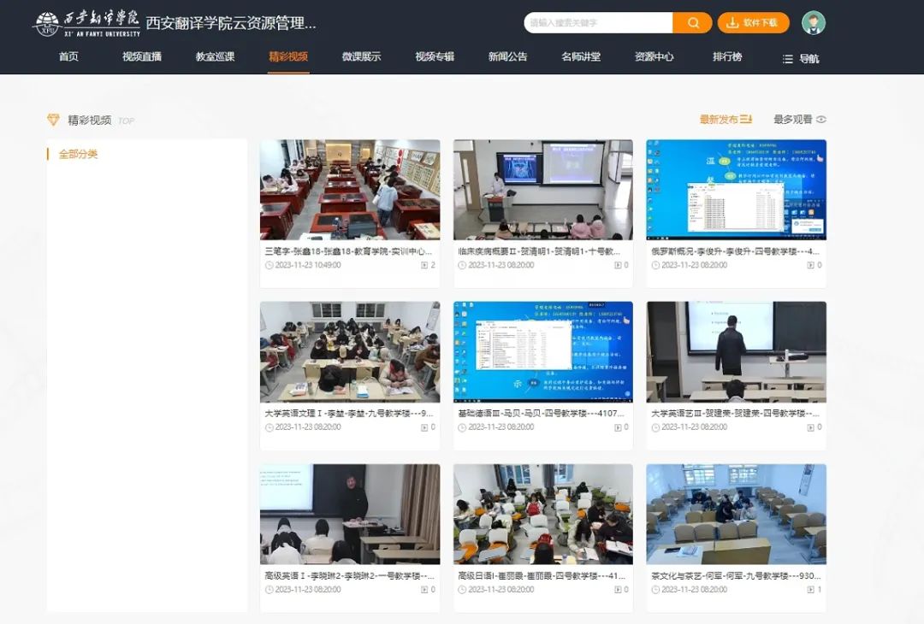924x624 pixels.
Task: Click play count icon under 三笔字 video
Action: click(424, 266)
